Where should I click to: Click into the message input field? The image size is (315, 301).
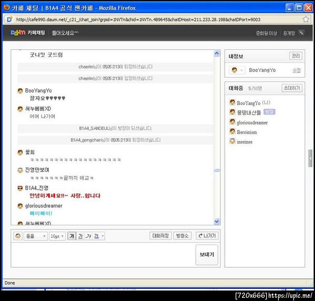point(103,255)
